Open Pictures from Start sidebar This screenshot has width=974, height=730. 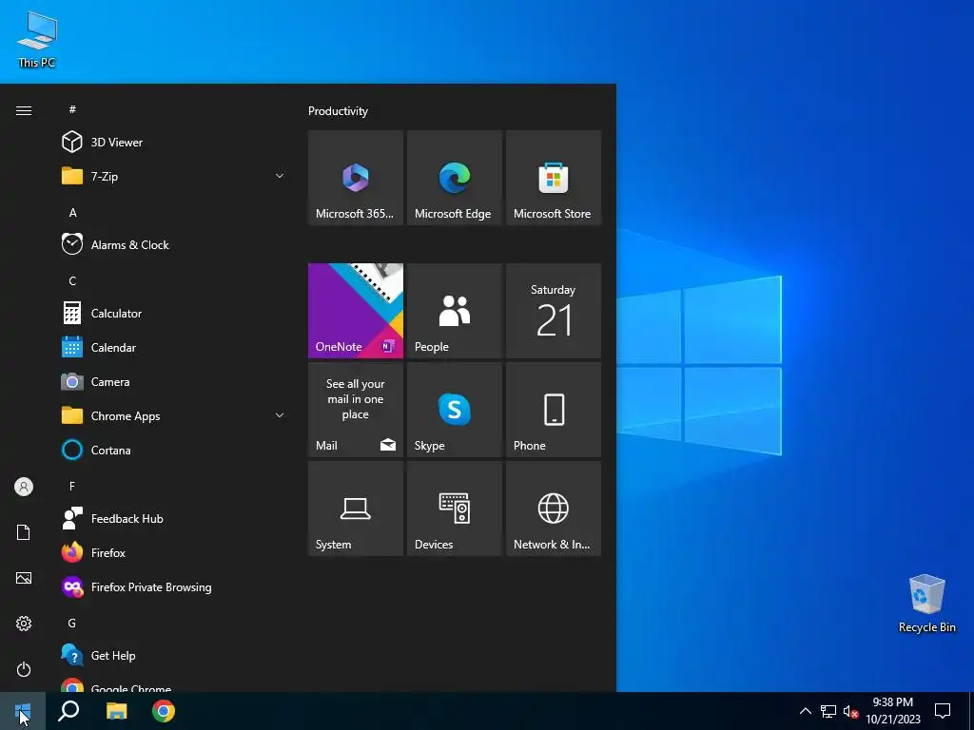pyautogui.click(x=24, y=578)
